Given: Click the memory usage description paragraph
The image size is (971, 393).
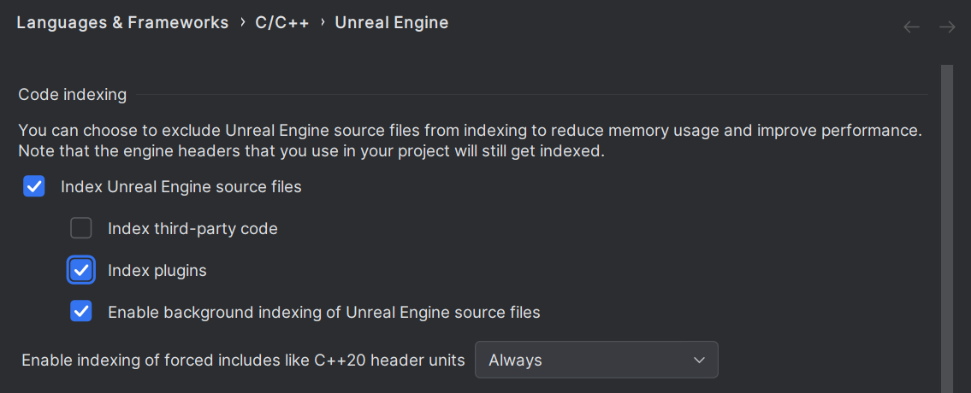Looking at the screenshot, I should point(470,141).
